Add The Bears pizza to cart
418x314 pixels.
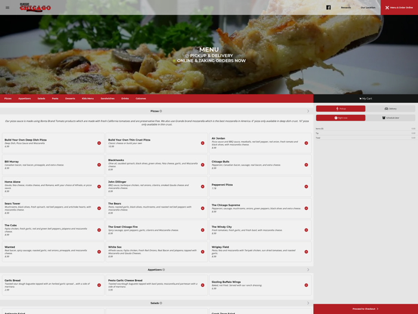pos(202,208)
